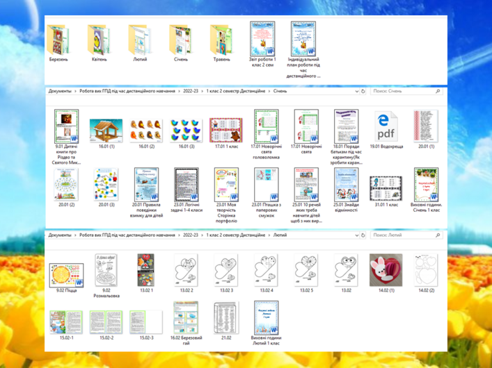This screenshot has height=368, width=492.
Task: Open Виховні години Лютий 1 клас document
Action: tap(266, 318)
